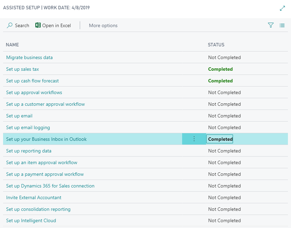
Task: Open Set up cash flow forecast
Action: pos(32,81)
